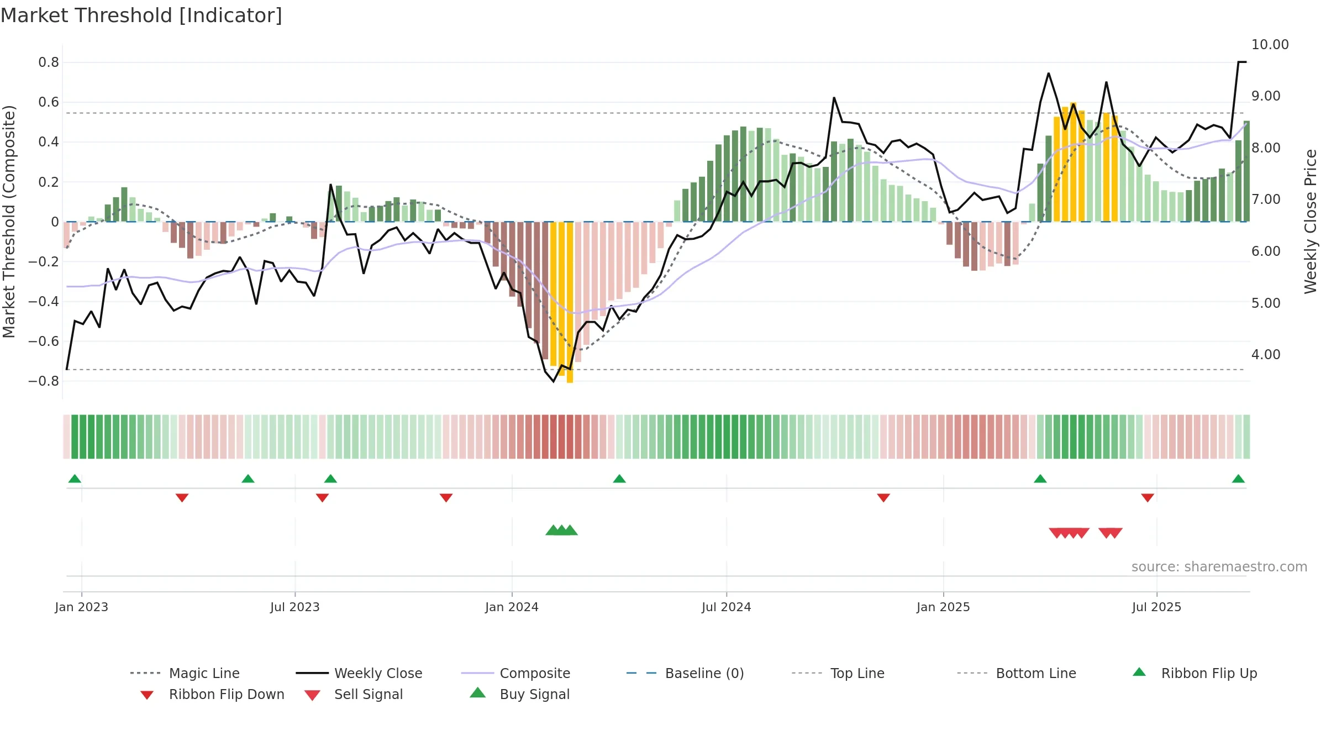Click the deepest orange bar in Feb 2024
This screenshot has height=746, width=1326.
570,302
